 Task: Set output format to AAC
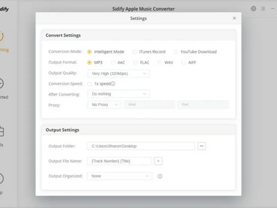coord(113,63)
